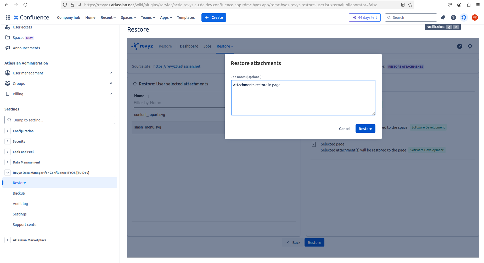
Task: Open the Spaces dropdown menu
Action: point(128,17)
